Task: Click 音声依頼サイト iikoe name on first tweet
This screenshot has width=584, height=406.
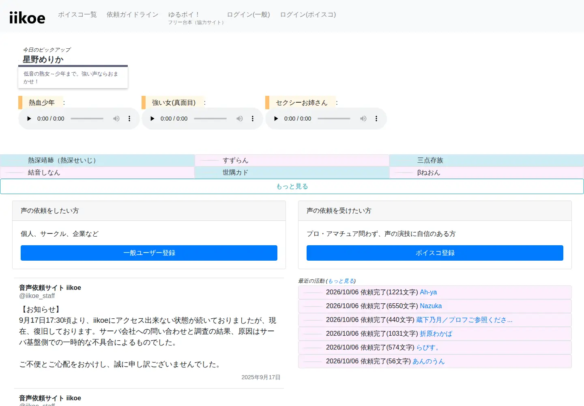Action: 50,288
